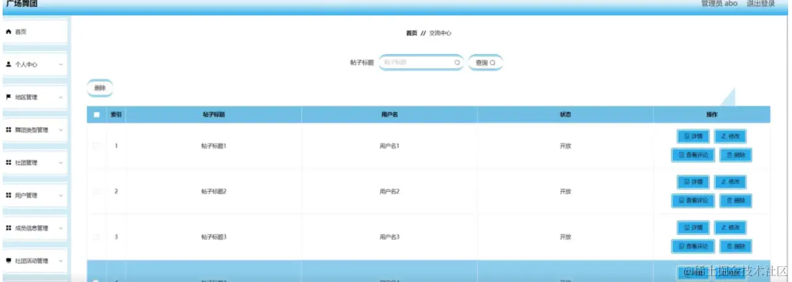Click the grid icon beside 成员信息管理
792x282 pixels.
coord(9,228)
